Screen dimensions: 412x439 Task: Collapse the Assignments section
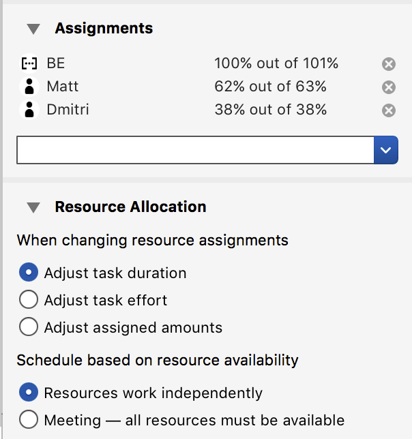(33, 29)
